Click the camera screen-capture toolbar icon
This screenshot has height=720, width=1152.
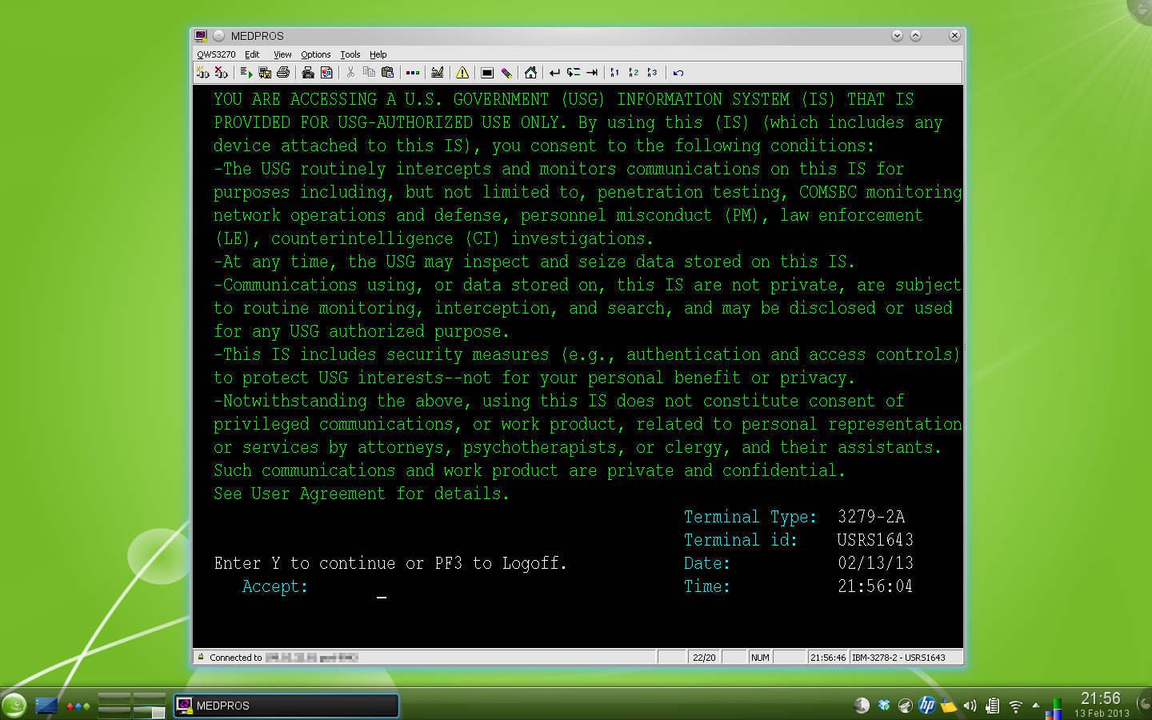point(308,73)
